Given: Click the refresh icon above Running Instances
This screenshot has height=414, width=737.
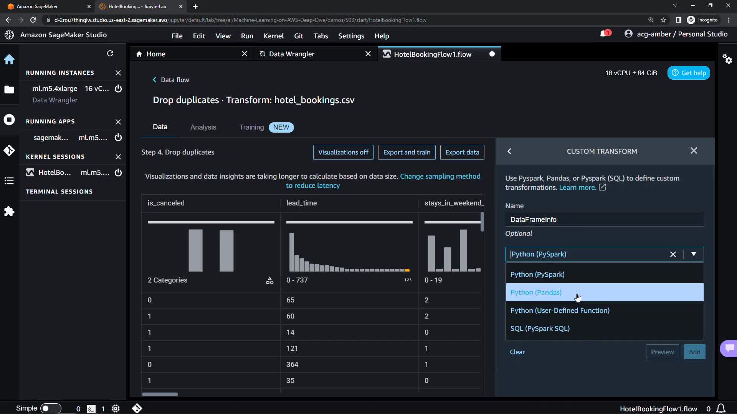Looking at the screenshot, I should (110, 53).
